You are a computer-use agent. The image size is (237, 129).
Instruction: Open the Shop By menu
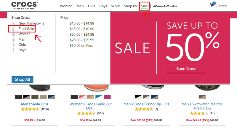point(130,6)
